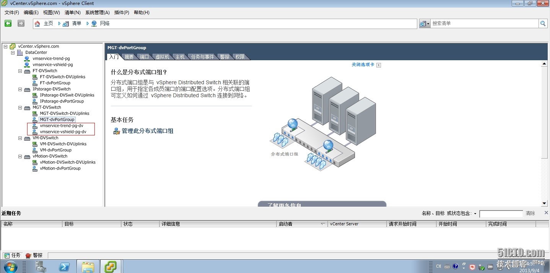
Task: Close the recent tasks panel
Action: [546, 213]
